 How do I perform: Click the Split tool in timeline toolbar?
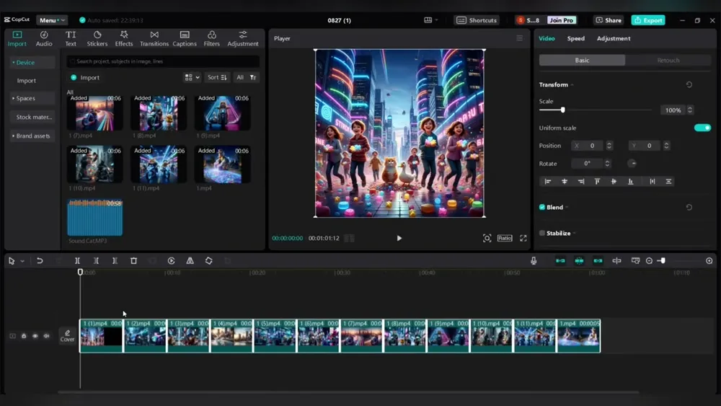coord(77,261)
